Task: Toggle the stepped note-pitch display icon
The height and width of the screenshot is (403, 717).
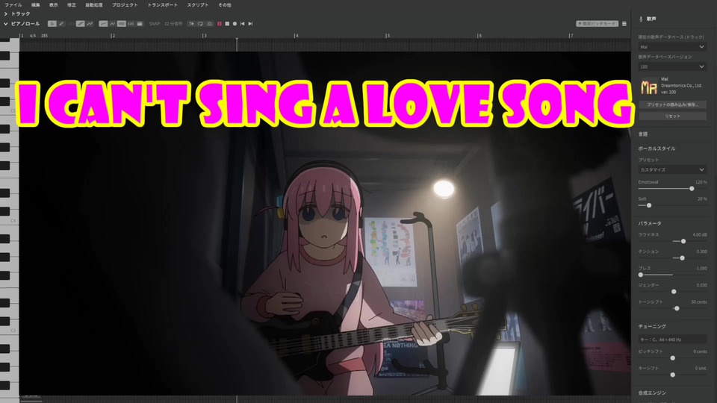Action: coord(81,24)
